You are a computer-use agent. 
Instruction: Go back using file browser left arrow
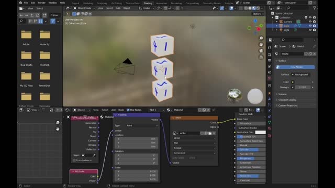pos(21,15)
